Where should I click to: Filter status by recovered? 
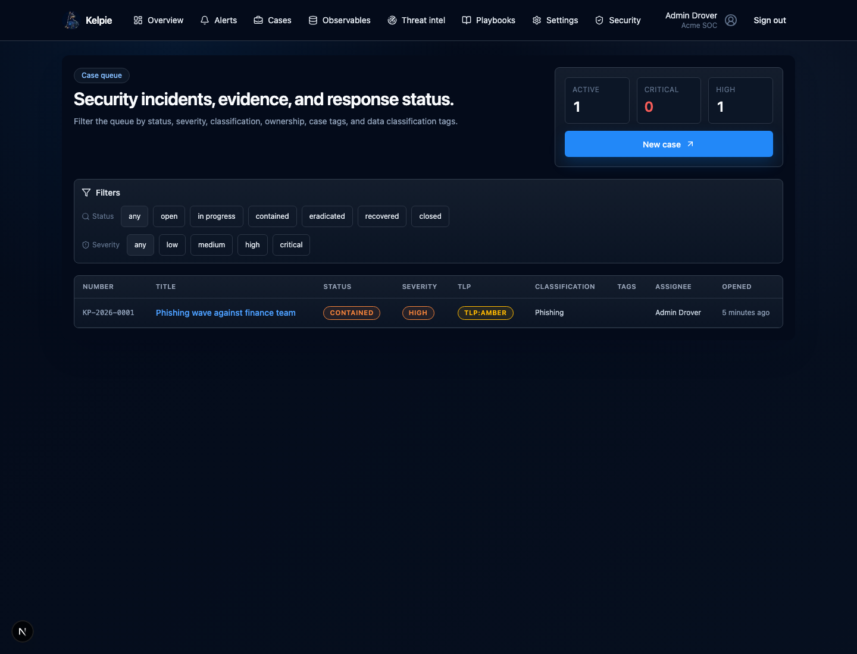tap(382, 216)
